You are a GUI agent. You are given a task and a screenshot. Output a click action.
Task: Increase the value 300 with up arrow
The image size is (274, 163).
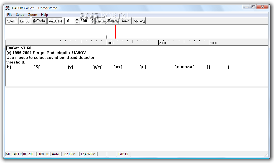[x=92, y=20]
